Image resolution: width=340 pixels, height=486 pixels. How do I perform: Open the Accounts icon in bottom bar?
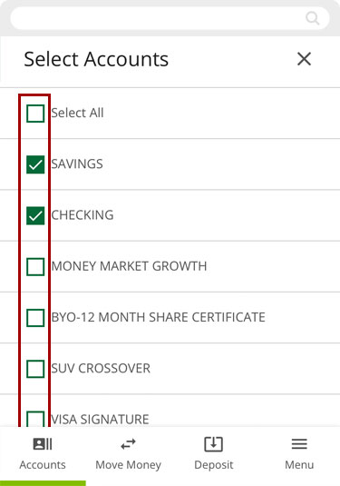pyautogui.click(x=43, y=444)
